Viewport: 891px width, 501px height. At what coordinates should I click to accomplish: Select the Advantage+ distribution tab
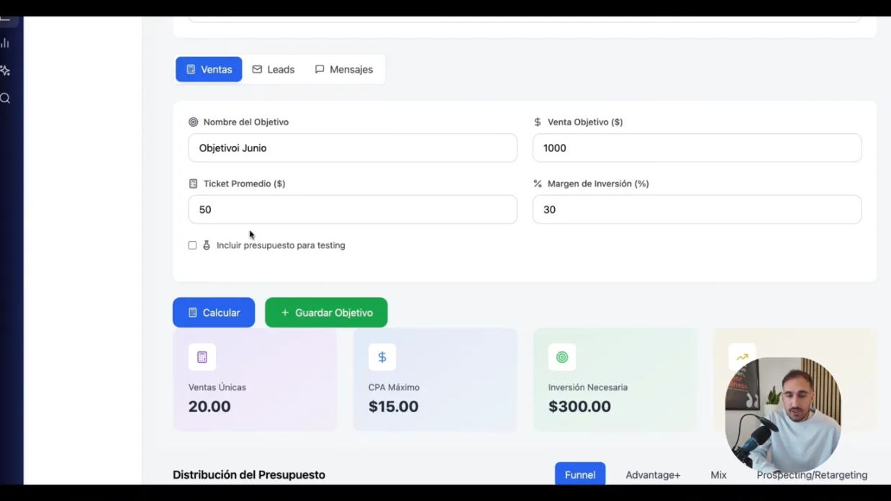tap(653, 475)
